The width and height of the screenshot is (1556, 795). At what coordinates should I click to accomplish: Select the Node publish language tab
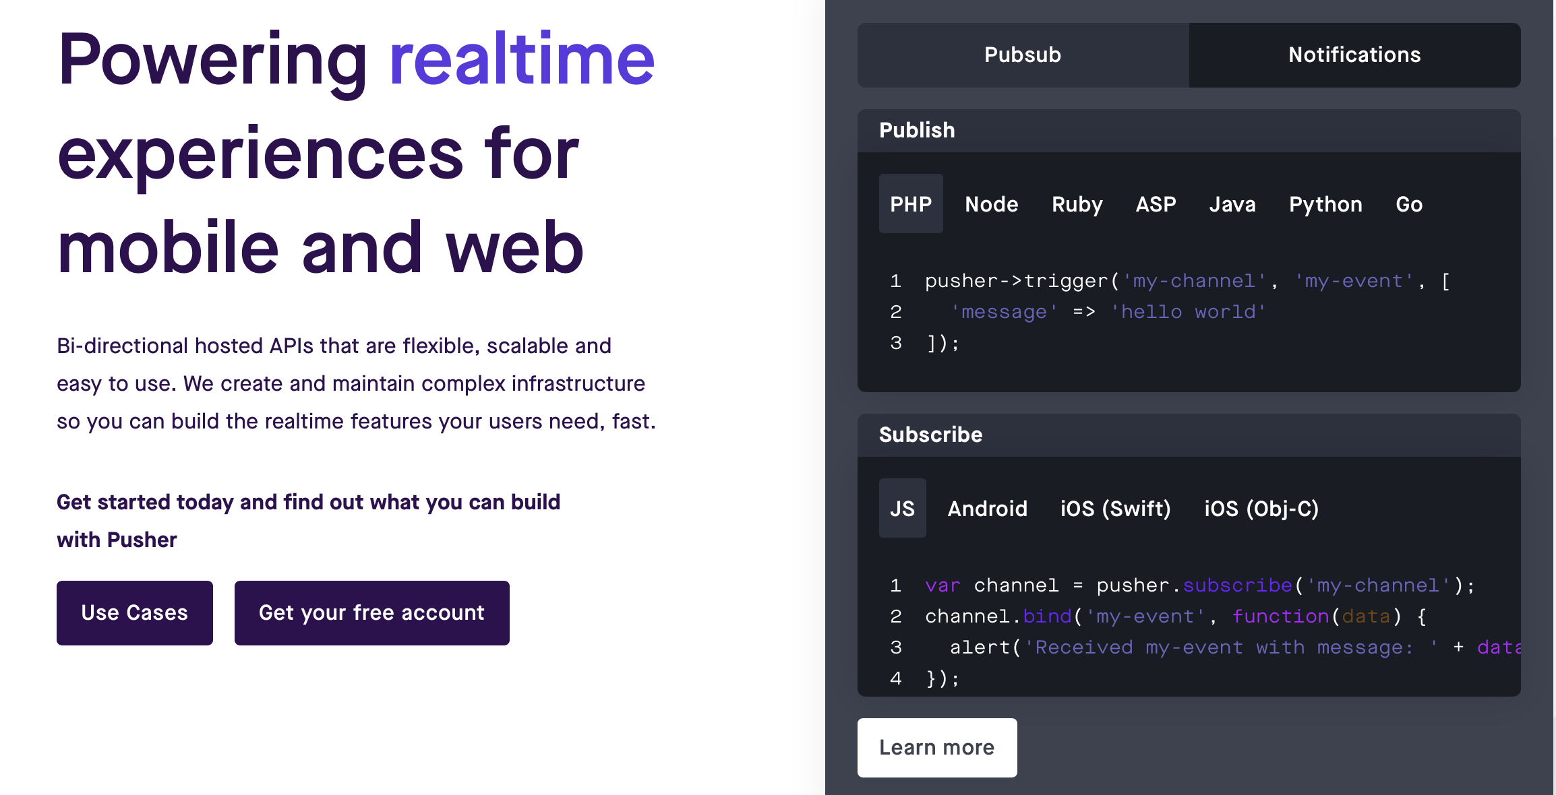coord(991,203)
